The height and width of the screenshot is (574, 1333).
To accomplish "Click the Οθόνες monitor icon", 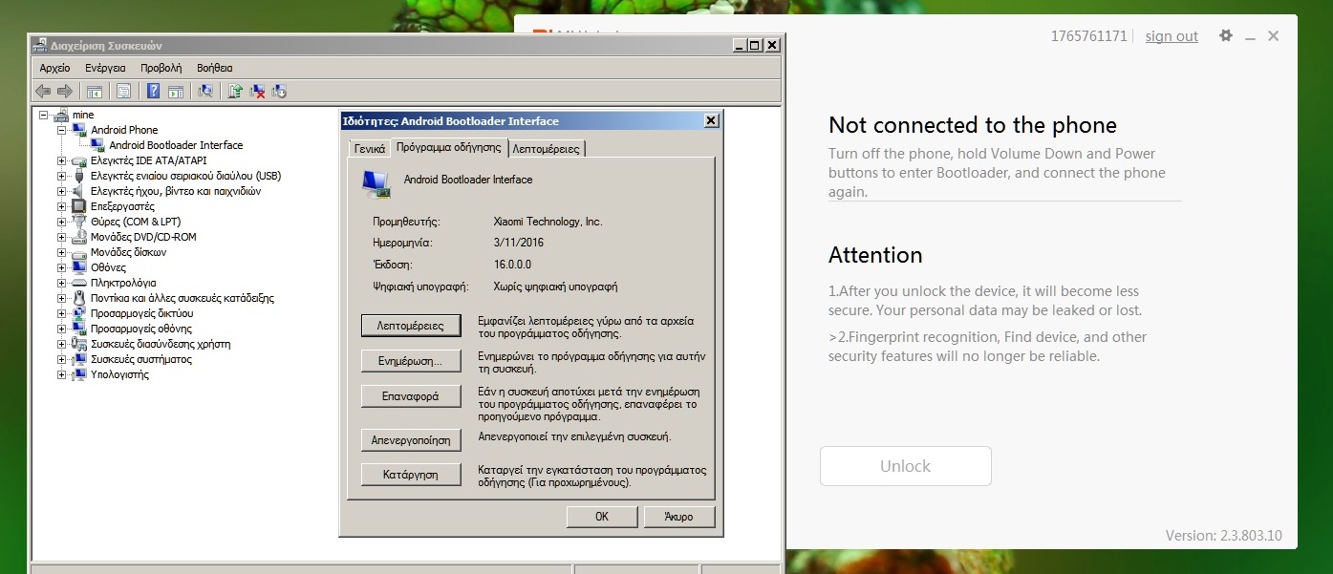I will (x=79, y=267).
